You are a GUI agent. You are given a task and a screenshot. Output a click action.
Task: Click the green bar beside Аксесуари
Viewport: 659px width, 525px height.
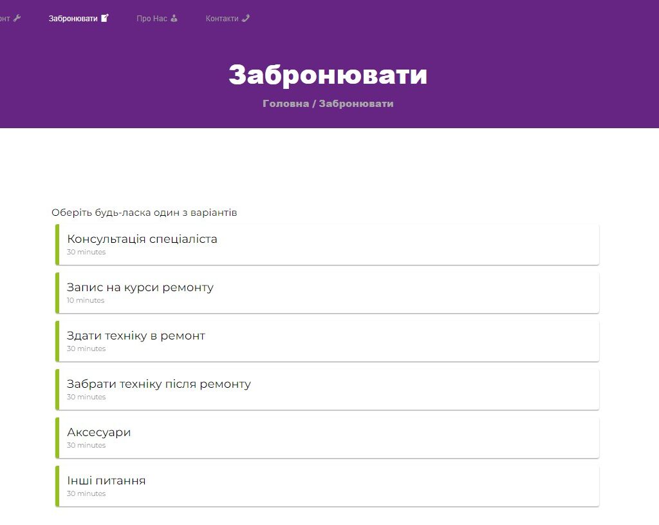click(57, 437)
